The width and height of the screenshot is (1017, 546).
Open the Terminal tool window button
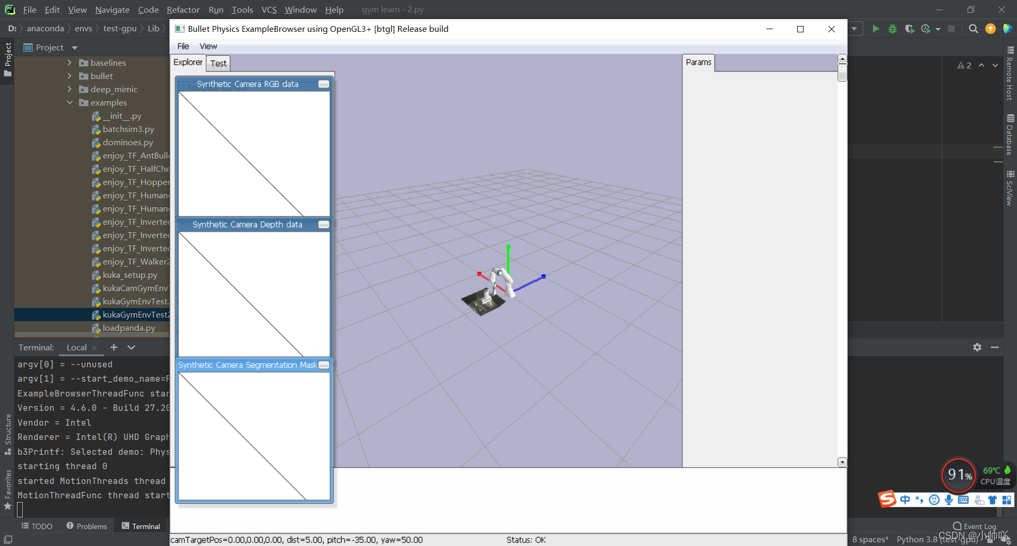click(141, 526)
